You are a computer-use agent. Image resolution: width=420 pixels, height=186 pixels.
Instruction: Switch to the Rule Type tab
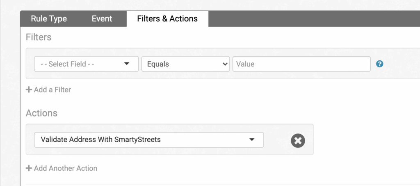[x=49, y=19]
